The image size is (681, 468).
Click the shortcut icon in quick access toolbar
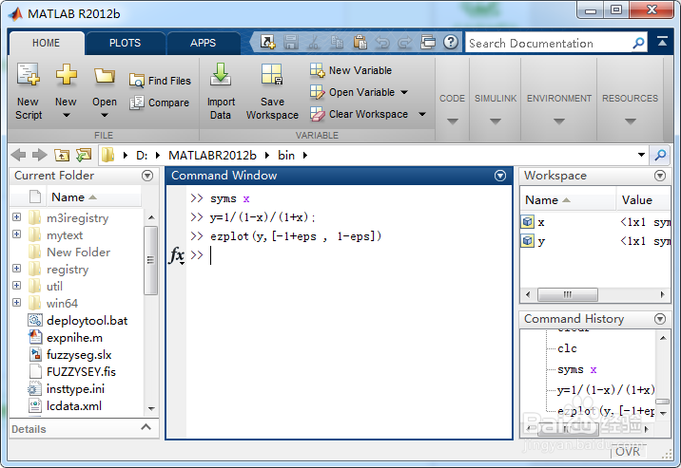coord(267,43)
